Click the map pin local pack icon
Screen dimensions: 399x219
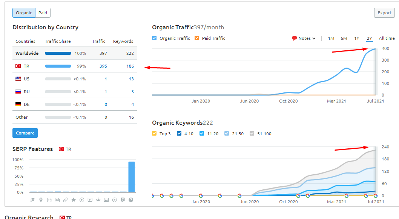pos(41,200)
